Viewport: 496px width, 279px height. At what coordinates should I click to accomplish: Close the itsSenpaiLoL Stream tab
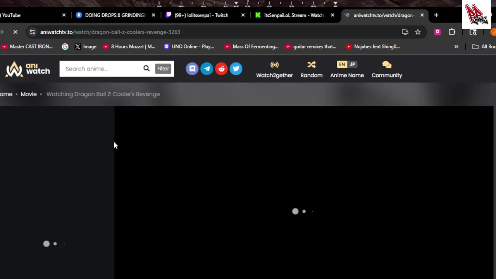[x=332, y=15]
